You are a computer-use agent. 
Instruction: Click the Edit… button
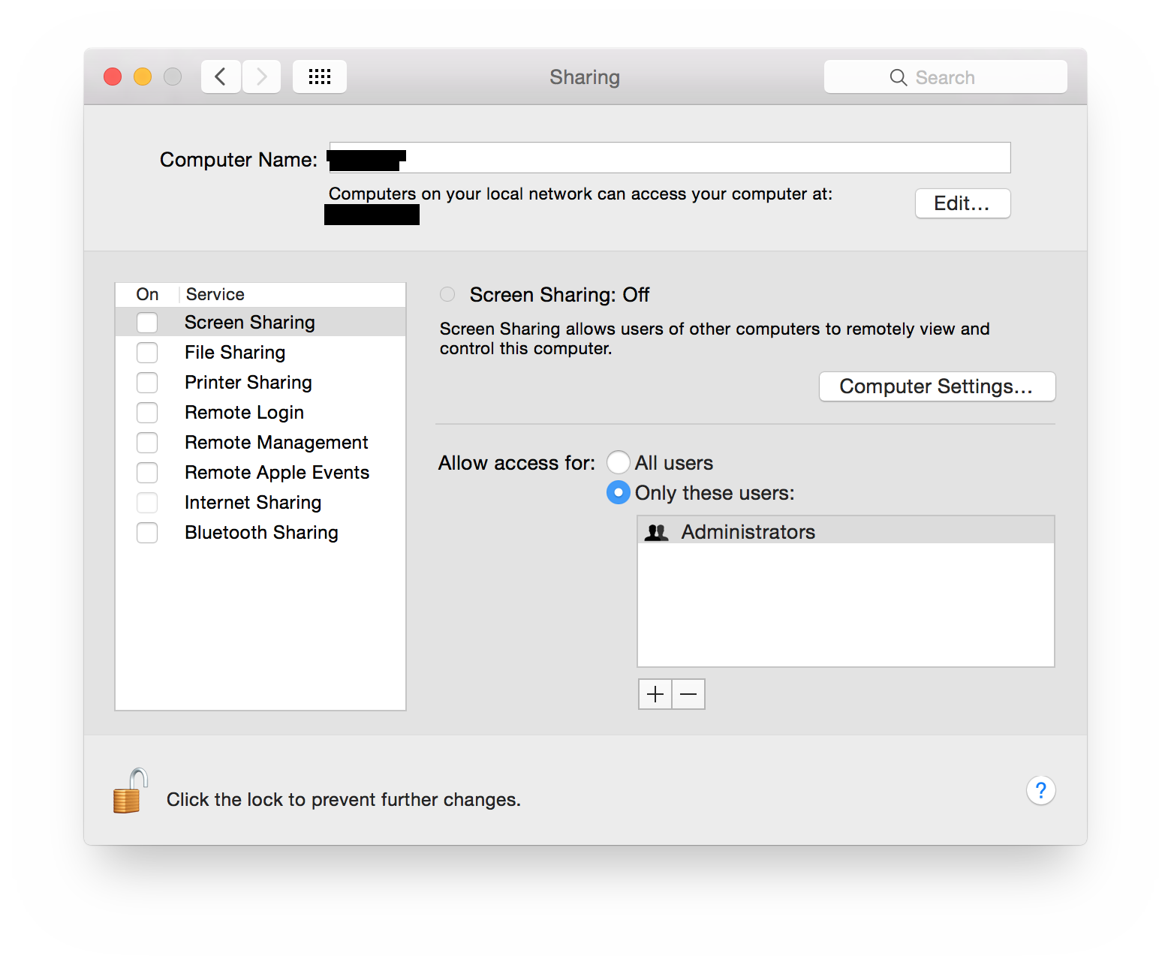pyautogui.click(x=962, y=203)
